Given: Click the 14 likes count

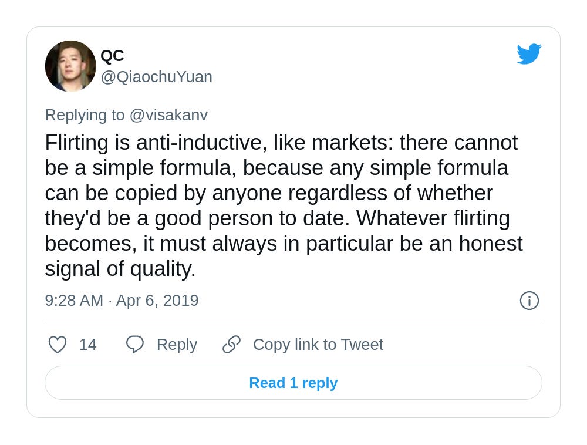Looking at the screenshot, I should click(x=88, y=345).
